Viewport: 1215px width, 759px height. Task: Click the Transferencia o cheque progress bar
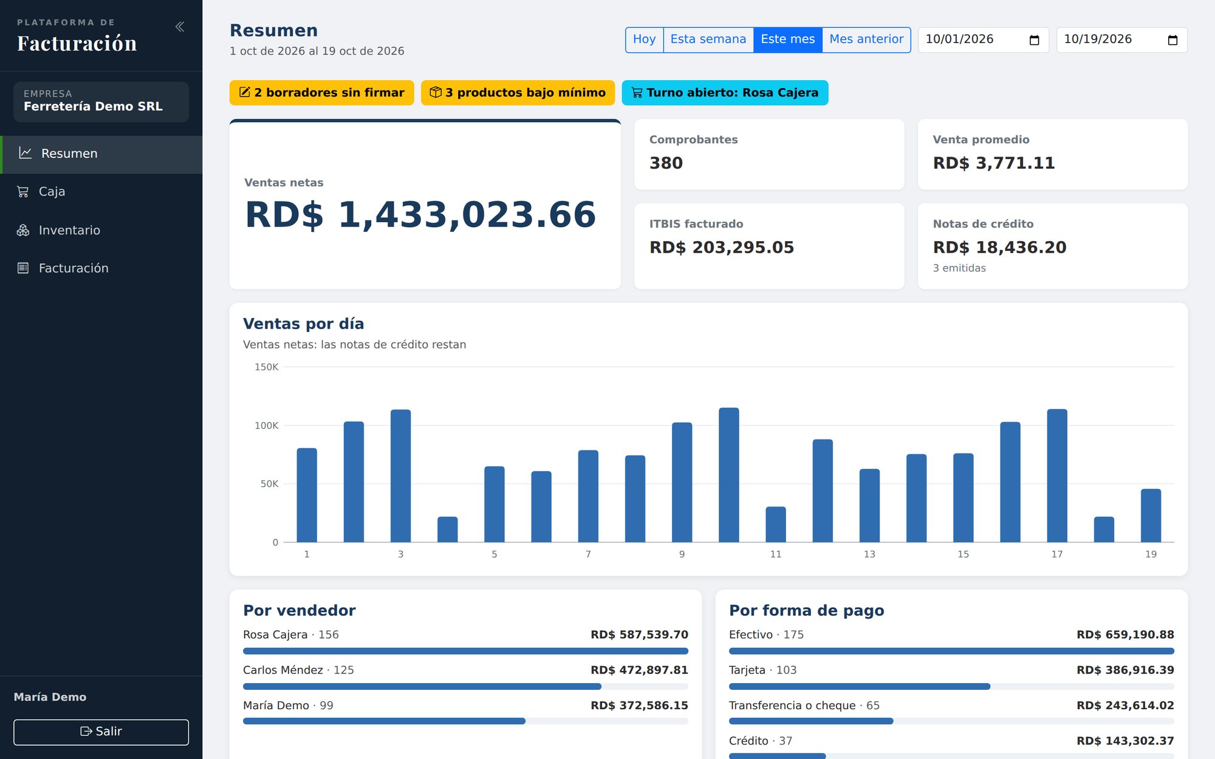point(951,721)
